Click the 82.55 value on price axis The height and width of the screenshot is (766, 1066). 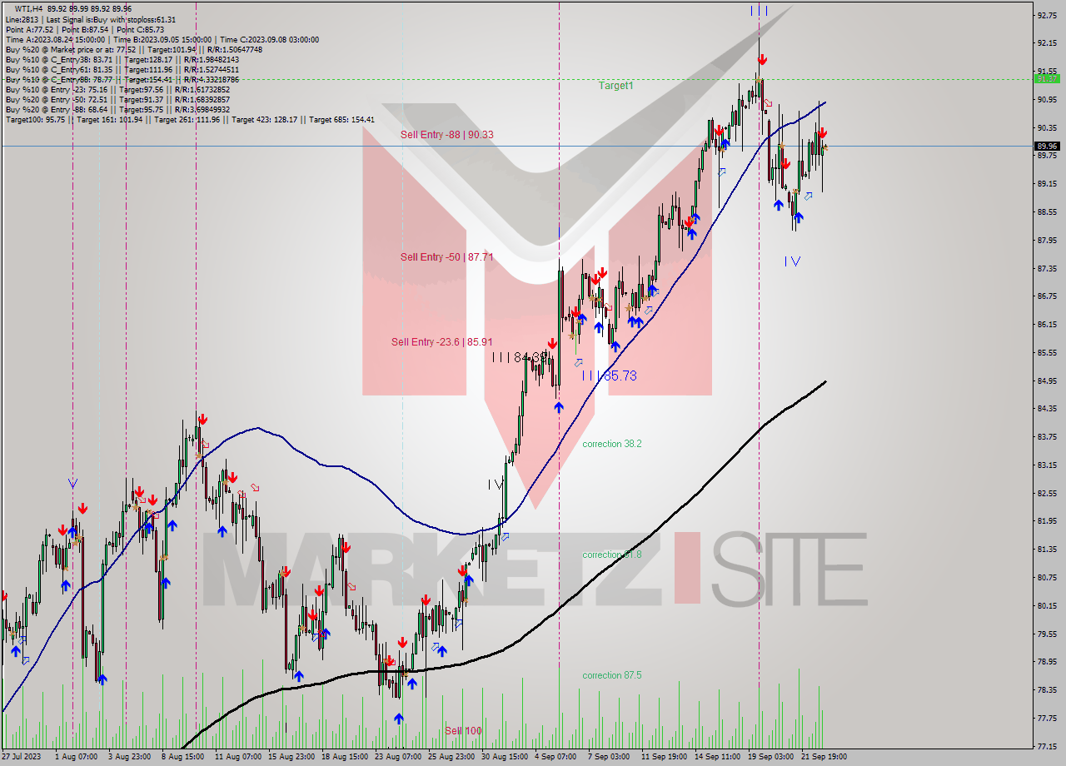pos(1046,494)
